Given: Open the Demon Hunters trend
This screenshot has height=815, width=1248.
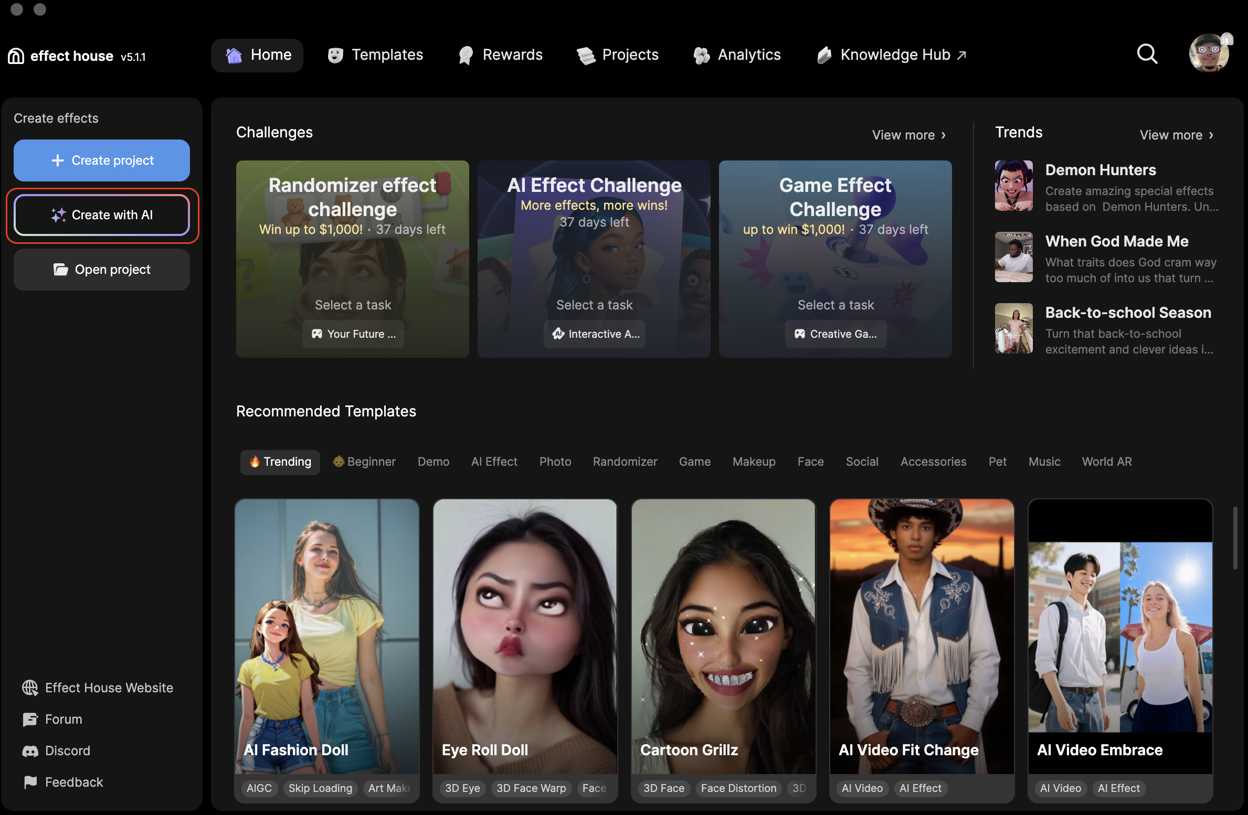Looking at the screenshot, I should click(1107, 186).
